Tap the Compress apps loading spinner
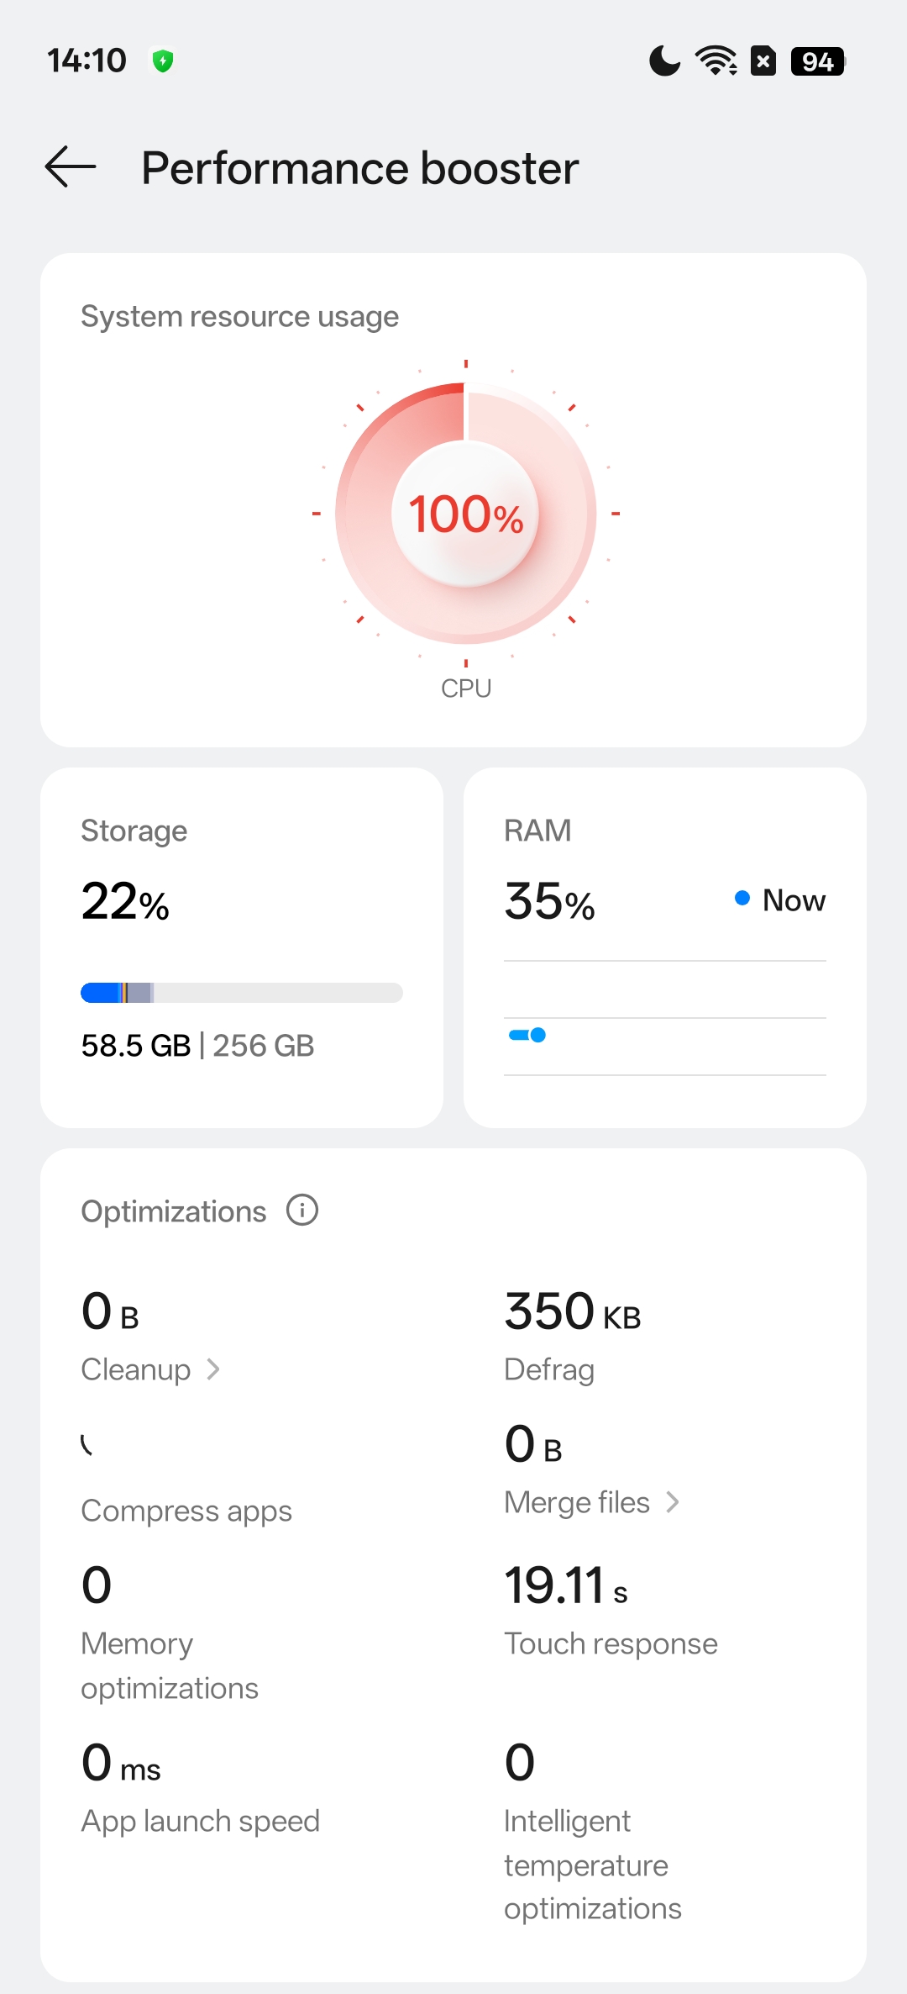Viewport: 907px width, 1994px height. click(x=87, y=1445)
